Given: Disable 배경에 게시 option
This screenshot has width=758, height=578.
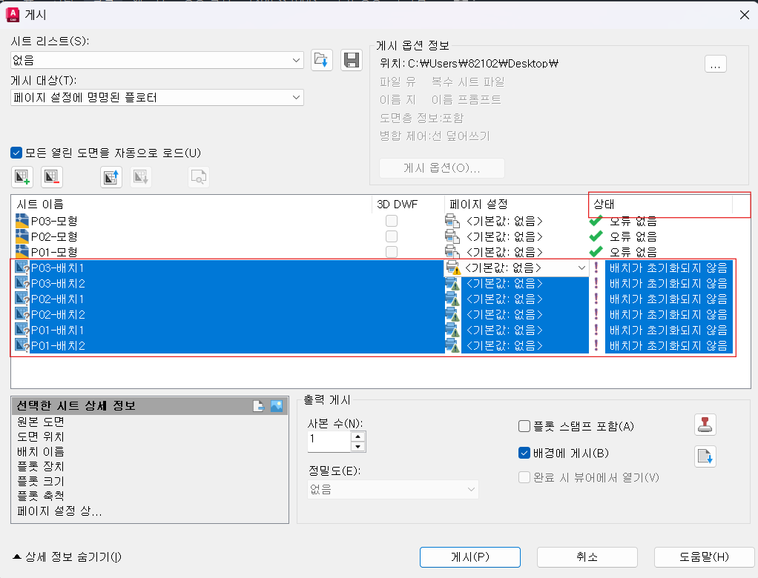Looking at the screenshot, I should (x=523, y=454).
